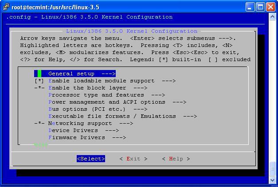Minimize the PuTTY window

click(x=250, y=7)
